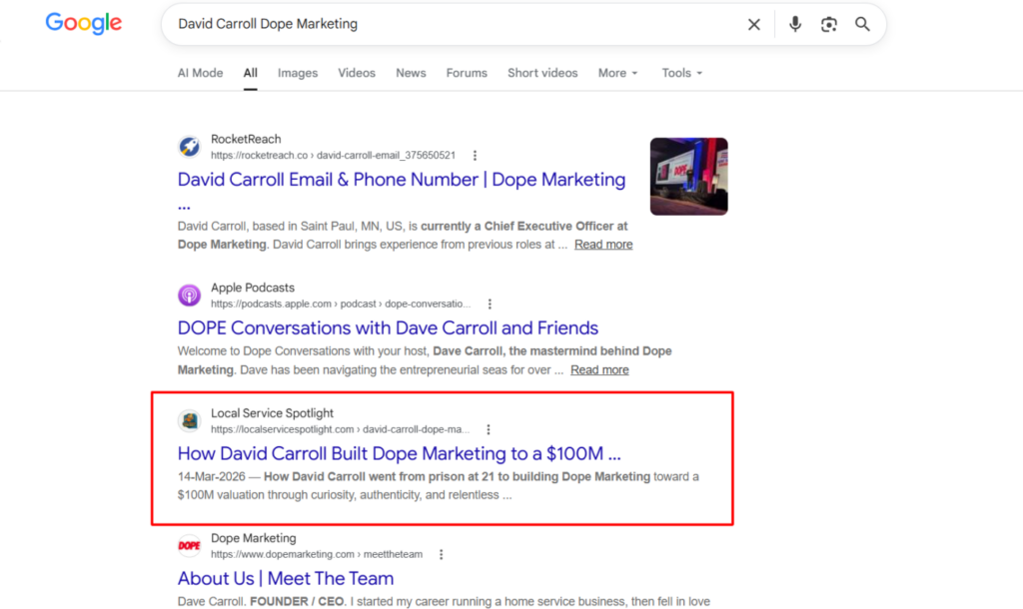Click Read more on Apple Podcasts snippet

click(599, 369)
